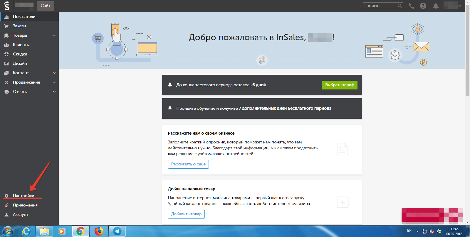Click the questionnaire document icon

tap(342, 150)
